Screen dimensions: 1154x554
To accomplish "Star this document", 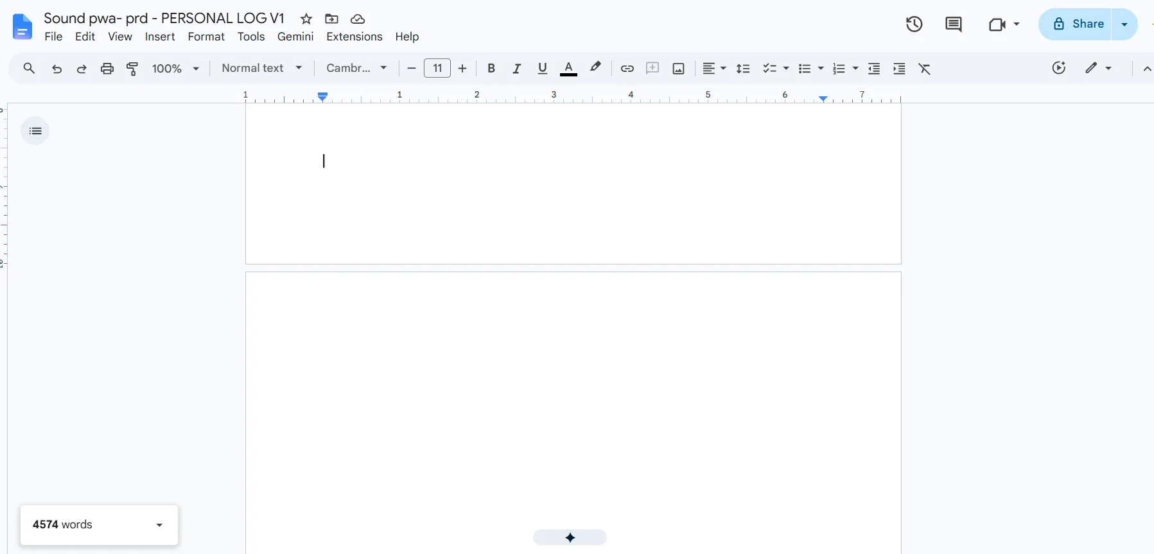I will click(x=306, y=19).
